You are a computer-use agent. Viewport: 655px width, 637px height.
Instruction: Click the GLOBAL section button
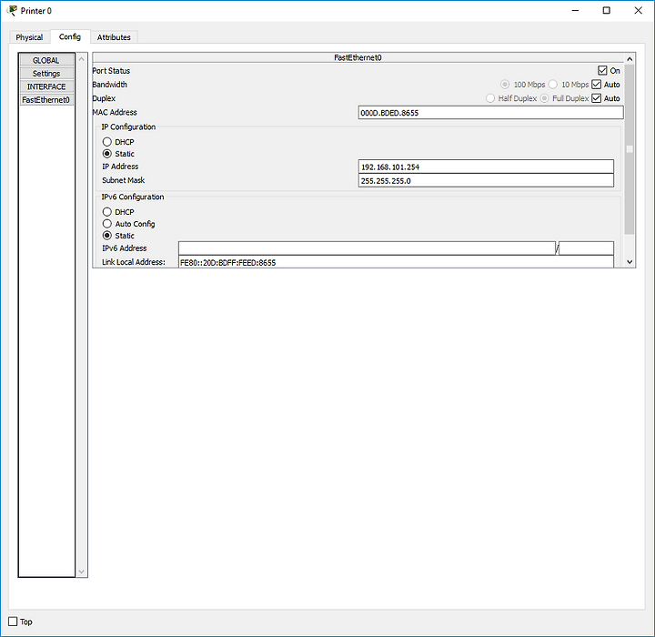(46, 60)
